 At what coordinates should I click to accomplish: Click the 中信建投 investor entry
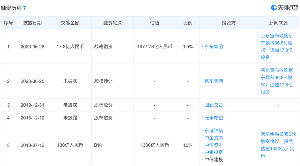214,160
